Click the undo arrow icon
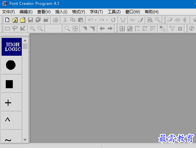 (90, 20)
